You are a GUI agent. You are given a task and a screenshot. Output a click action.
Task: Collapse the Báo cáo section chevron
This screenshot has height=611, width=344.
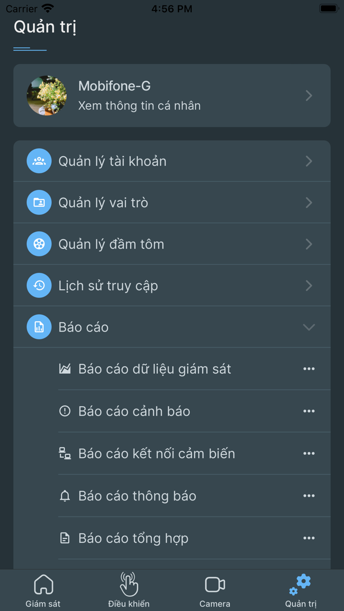(309, 327)
